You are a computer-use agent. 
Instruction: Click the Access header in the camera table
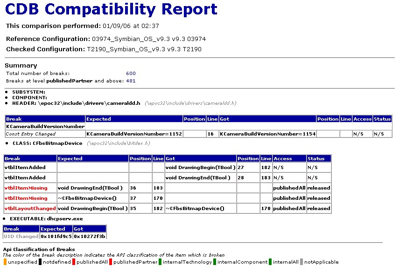pyautogui.click(x=362, y=119)
